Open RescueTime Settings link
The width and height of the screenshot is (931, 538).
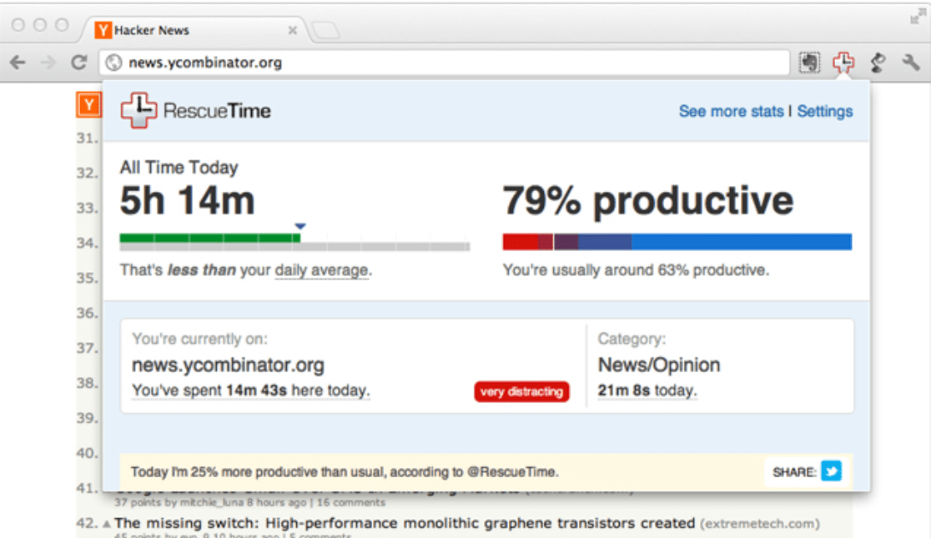coord(825,111)
